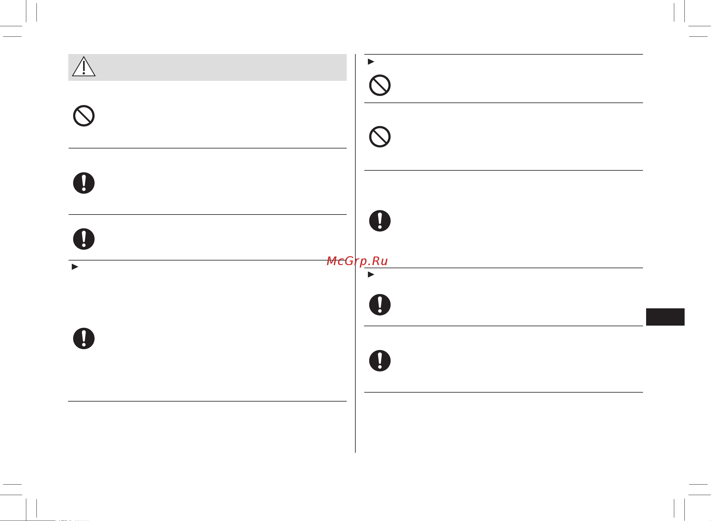Click the topmost prohibition icon in right column
The width and height of the screenshot is (711, 521).
(x=380, y=85)
